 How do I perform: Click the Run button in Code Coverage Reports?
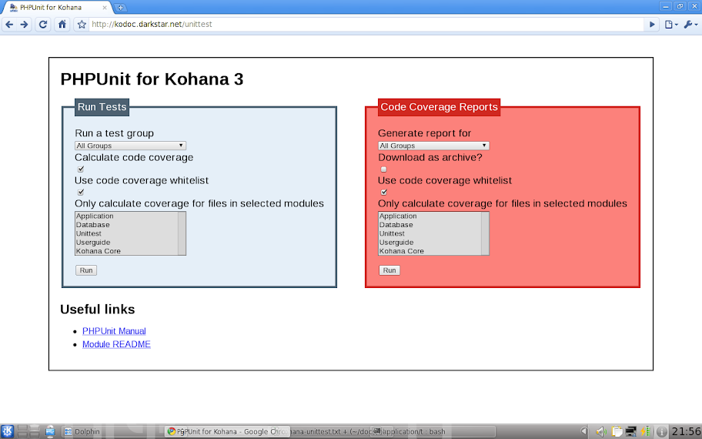pos(389,270)
